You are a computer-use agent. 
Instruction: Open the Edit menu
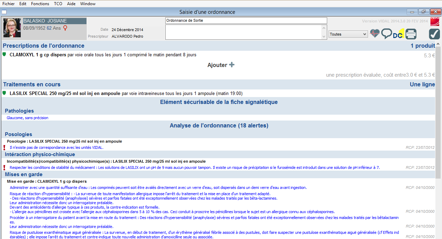coord(23,4)
